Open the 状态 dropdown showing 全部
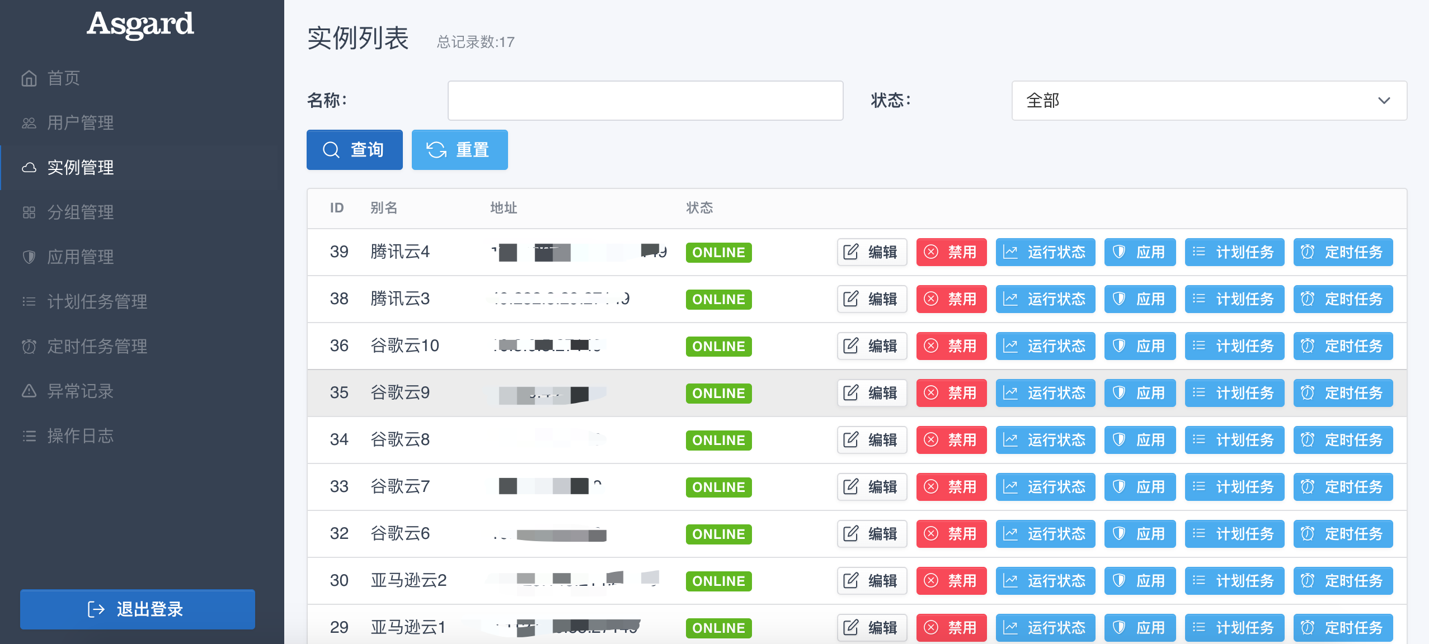The height and width of the screenshot is (644, 1429). (x=1209, y=101)
